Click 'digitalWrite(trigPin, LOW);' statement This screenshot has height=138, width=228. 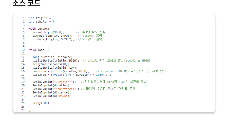click(55, 68)
